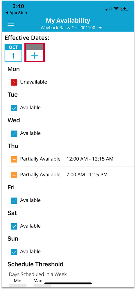Tap the Max days scheduled field

coord(42,285)
